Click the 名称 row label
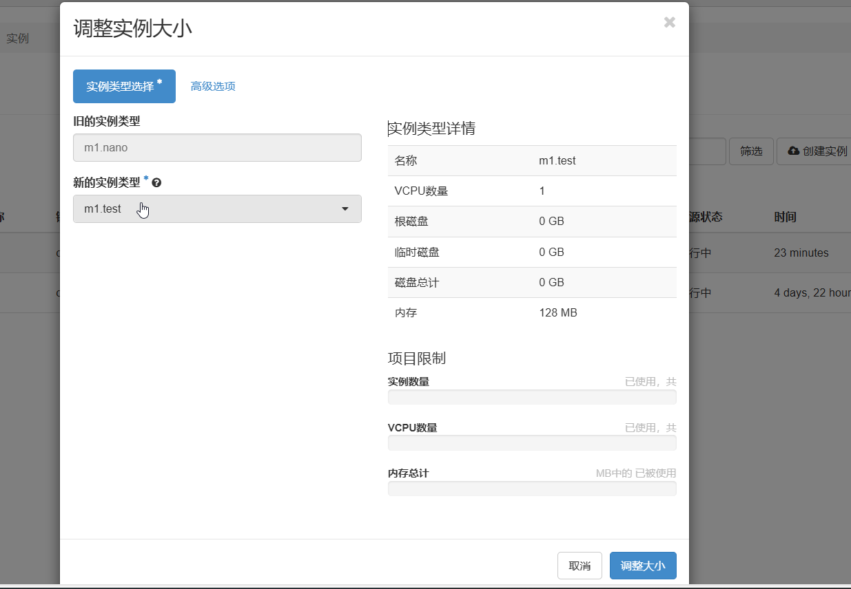Screen dimensions: 851x589 (406, 160)
